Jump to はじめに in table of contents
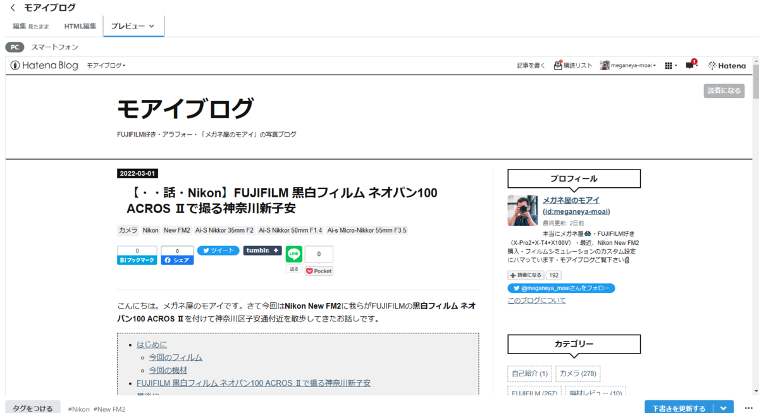759x413 pixels. [x=152, y=345]
